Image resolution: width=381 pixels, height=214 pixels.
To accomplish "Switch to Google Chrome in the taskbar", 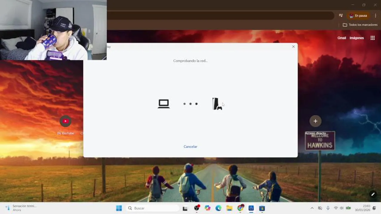I will 240,208.
